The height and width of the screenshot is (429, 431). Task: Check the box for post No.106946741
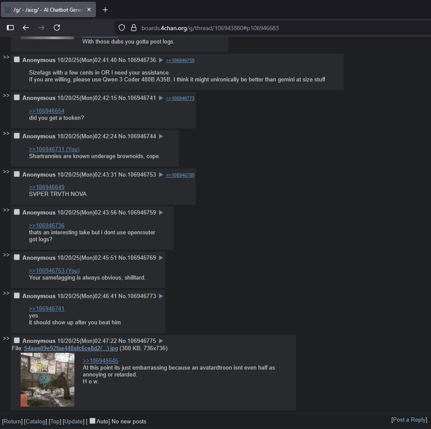(17, 97)
